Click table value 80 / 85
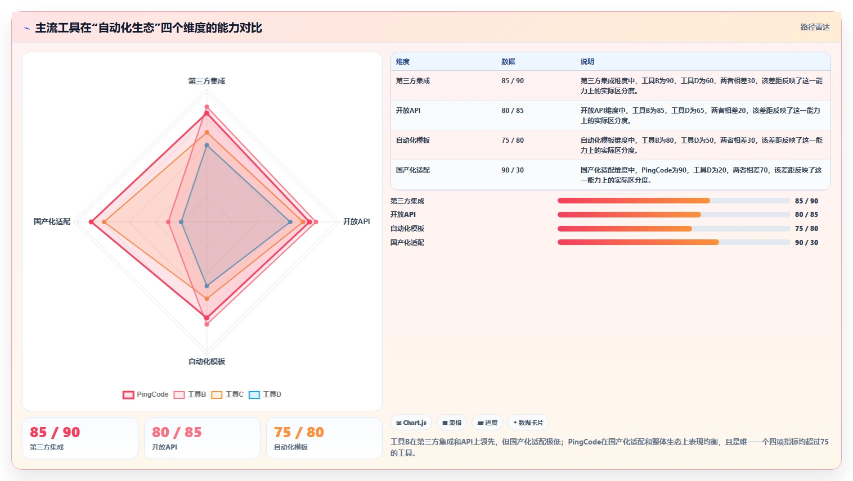853x481 pixels. tap(513, 111)
